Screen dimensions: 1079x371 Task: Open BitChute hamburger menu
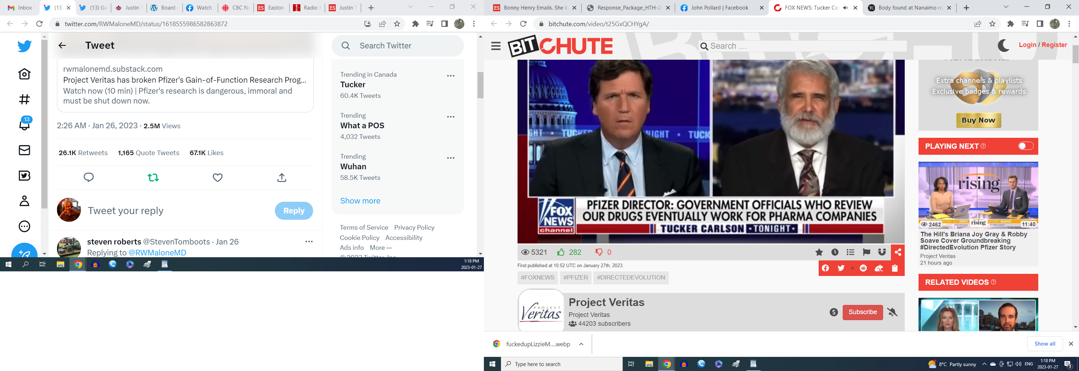tap(496, 46)
